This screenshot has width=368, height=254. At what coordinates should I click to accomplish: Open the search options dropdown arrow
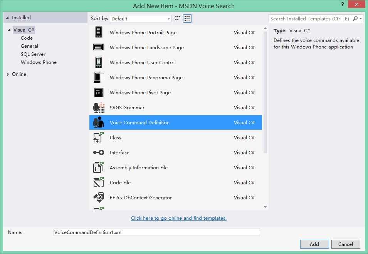pyautogui.click(x=361, y=18)
